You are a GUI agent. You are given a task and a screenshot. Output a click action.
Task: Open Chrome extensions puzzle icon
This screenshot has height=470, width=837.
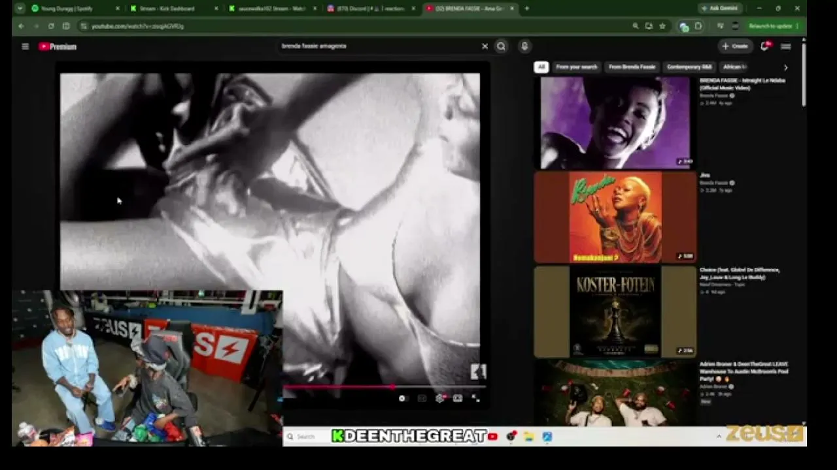point(698,26)
